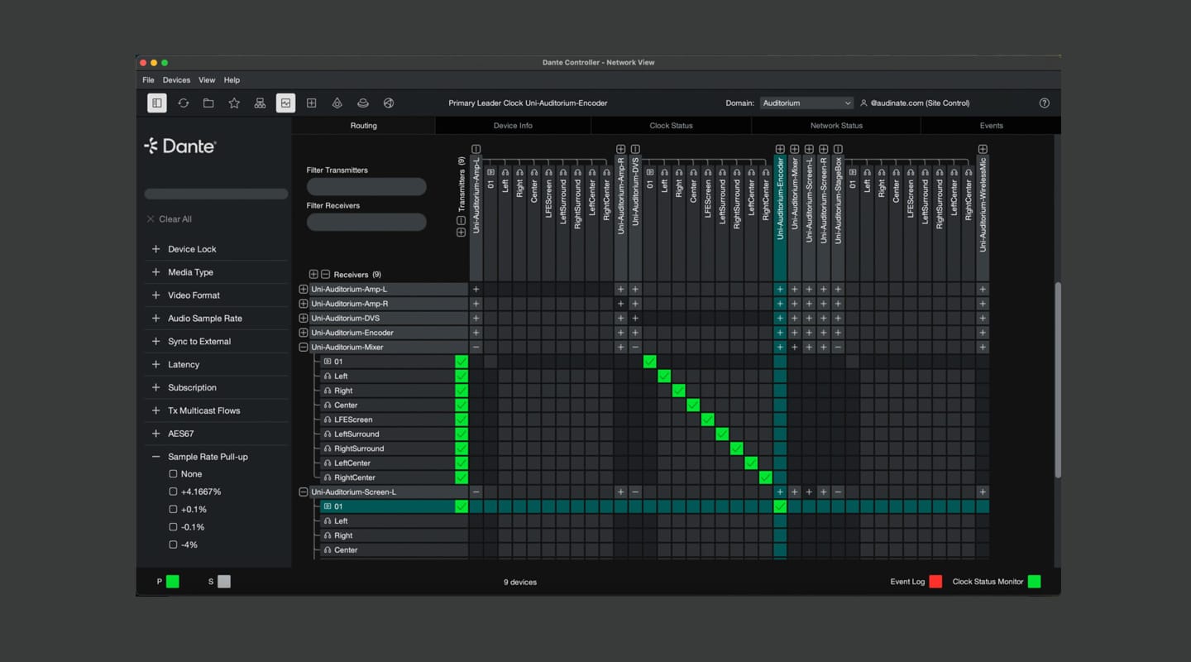Open the Clock Status Monitor green indicator
1191x662 pixels.
(1034, 582)
